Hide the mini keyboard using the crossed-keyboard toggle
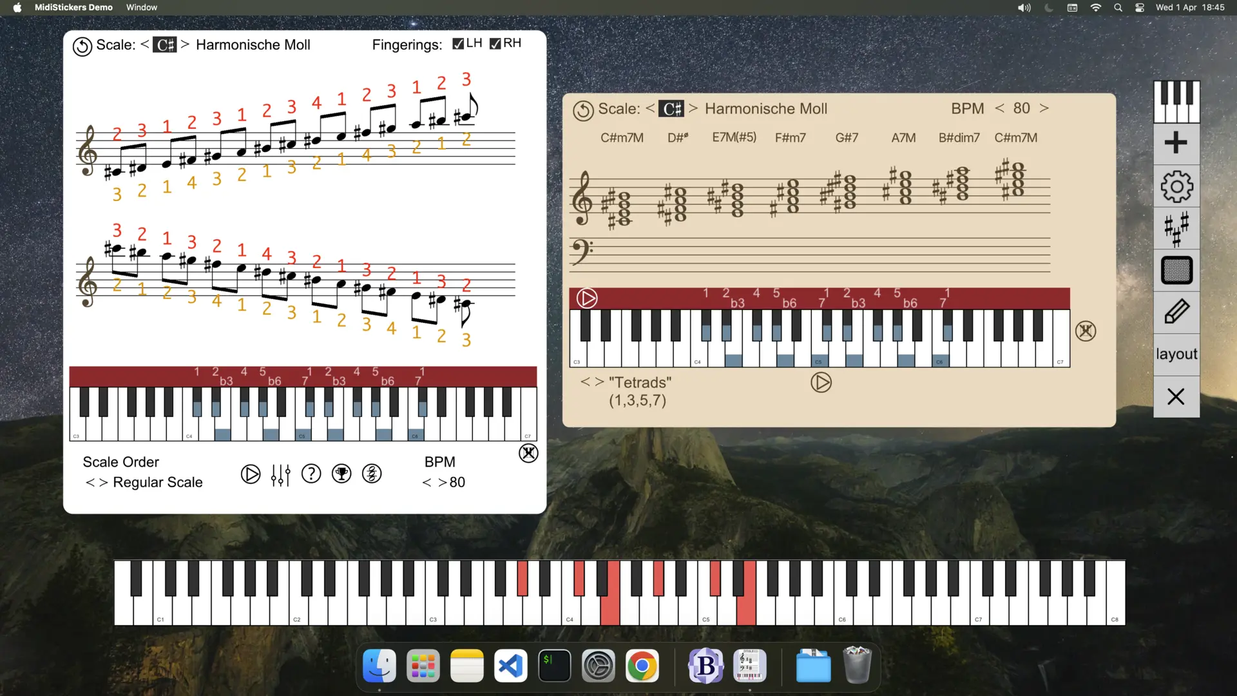Viewport: 1237px width, 696px height. 528,453
